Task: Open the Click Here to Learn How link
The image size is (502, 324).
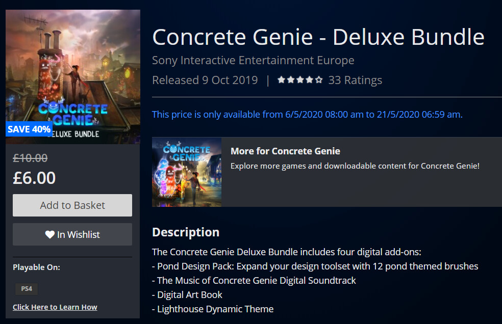Action: tap(55, 307)
